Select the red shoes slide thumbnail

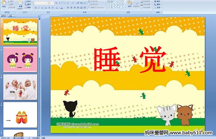pos(20,115)
